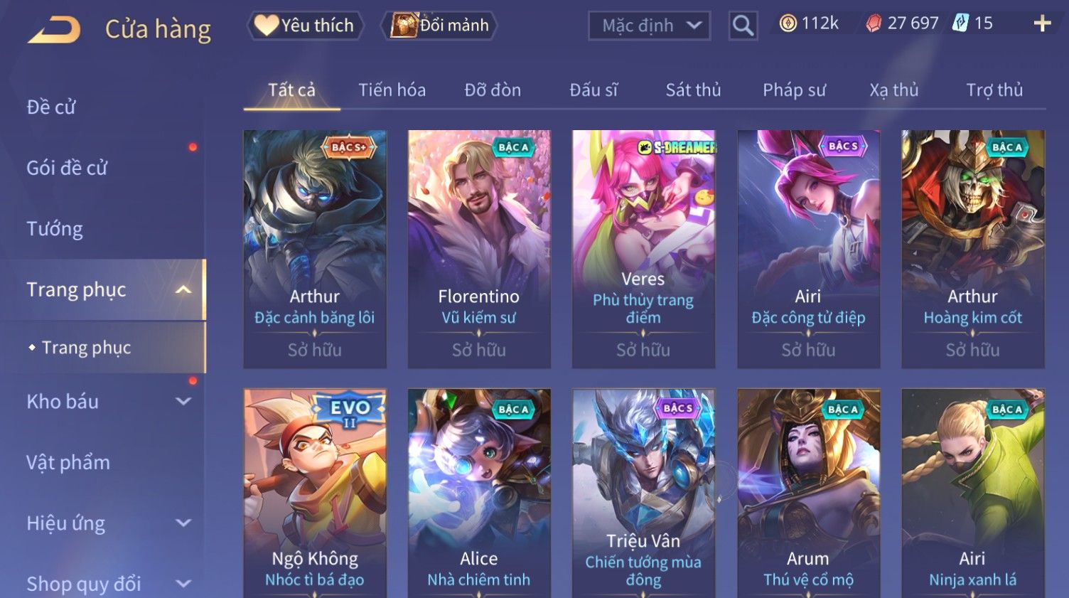This screenshot has width=1069, height=598.
Task: Select the Sát thủ filter tab
Action: pyautogui.click(x=693, y=90)
